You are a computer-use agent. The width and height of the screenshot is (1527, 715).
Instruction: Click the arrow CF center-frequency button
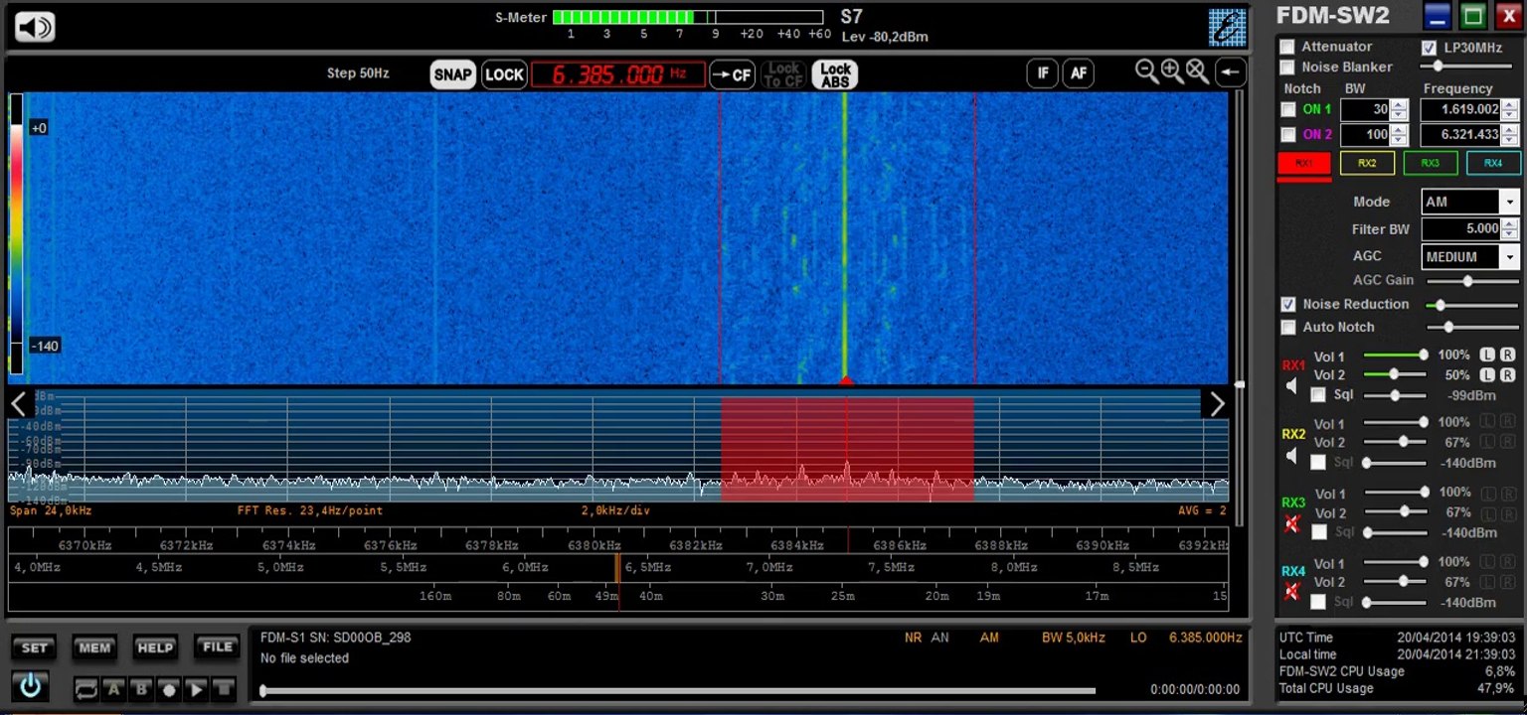tap(732, 74)
